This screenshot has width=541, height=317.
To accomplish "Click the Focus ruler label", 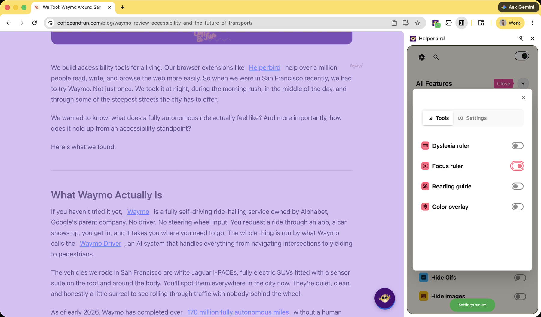I will tap(448, 166).
